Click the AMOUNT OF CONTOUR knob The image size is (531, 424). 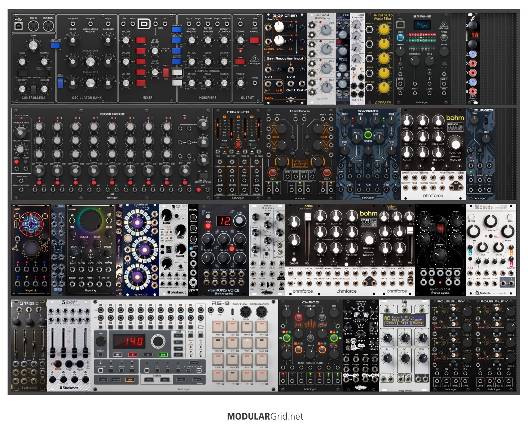pos(224,40)
